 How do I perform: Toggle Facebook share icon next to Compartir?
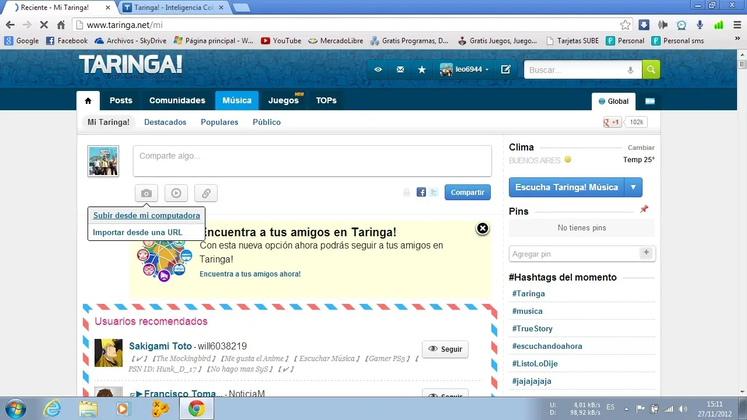click(421, 192)
